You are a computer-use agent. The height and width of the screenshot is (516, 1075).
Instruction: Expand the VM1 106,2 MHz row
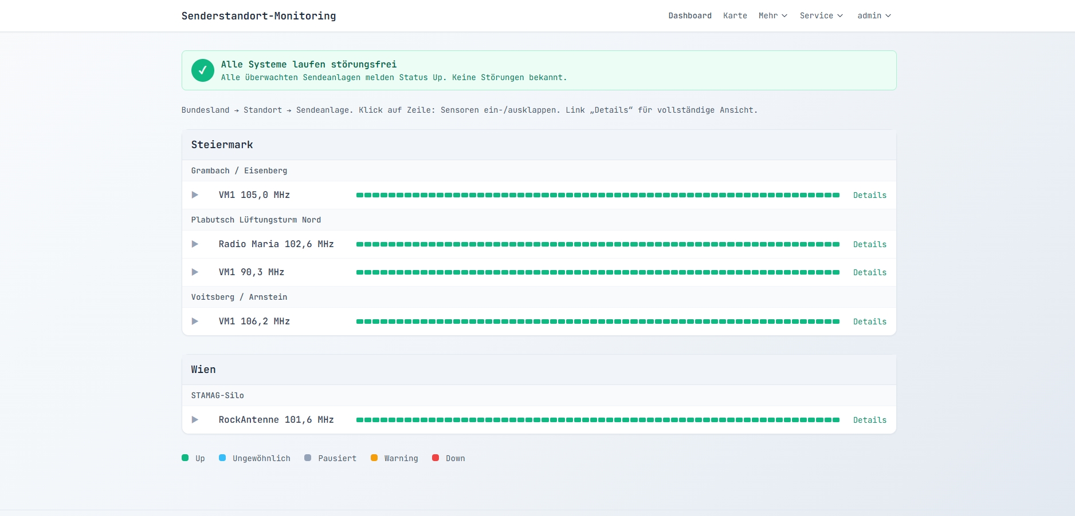coord(195,321)
